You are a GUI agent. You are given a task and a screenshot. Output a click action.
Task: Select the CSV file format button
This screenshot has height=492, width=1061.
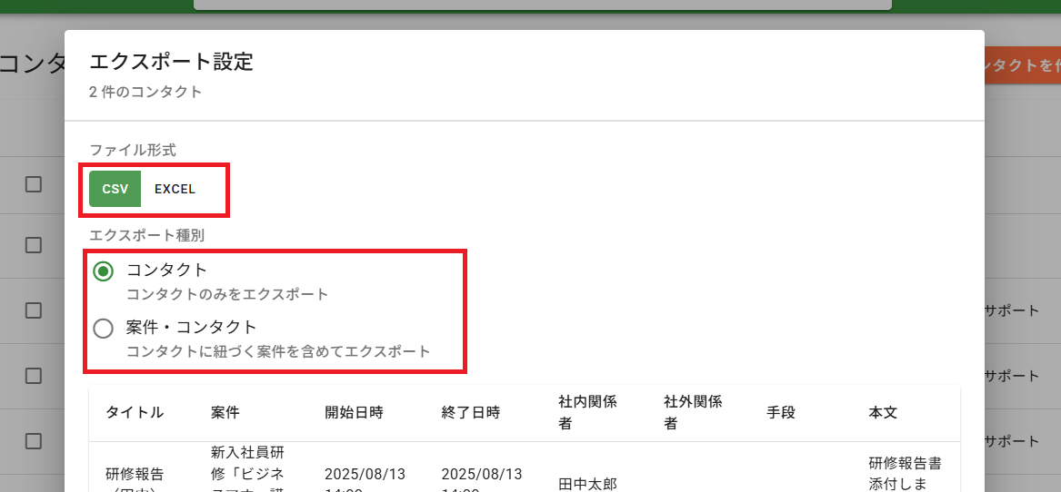pos(115,189)
